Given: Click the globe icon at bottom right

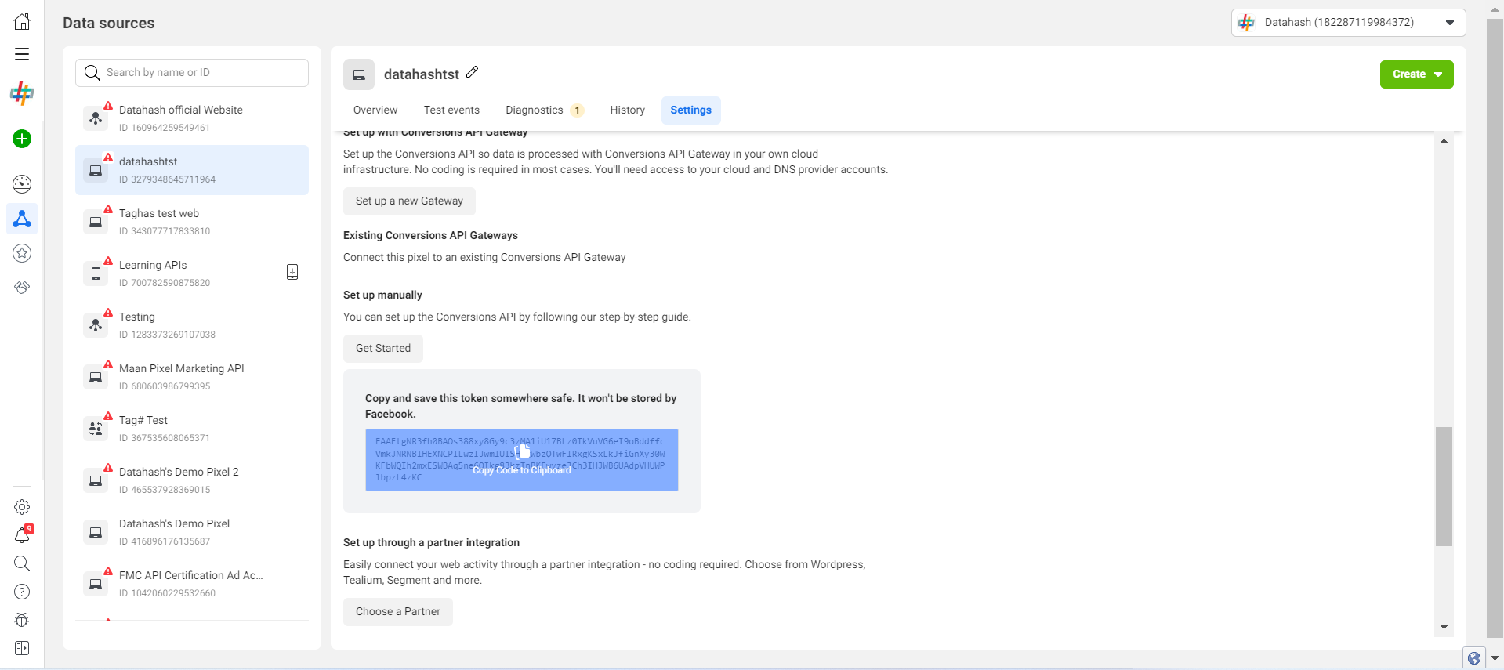Looking at the screenshot, I should pos(1474,658).
